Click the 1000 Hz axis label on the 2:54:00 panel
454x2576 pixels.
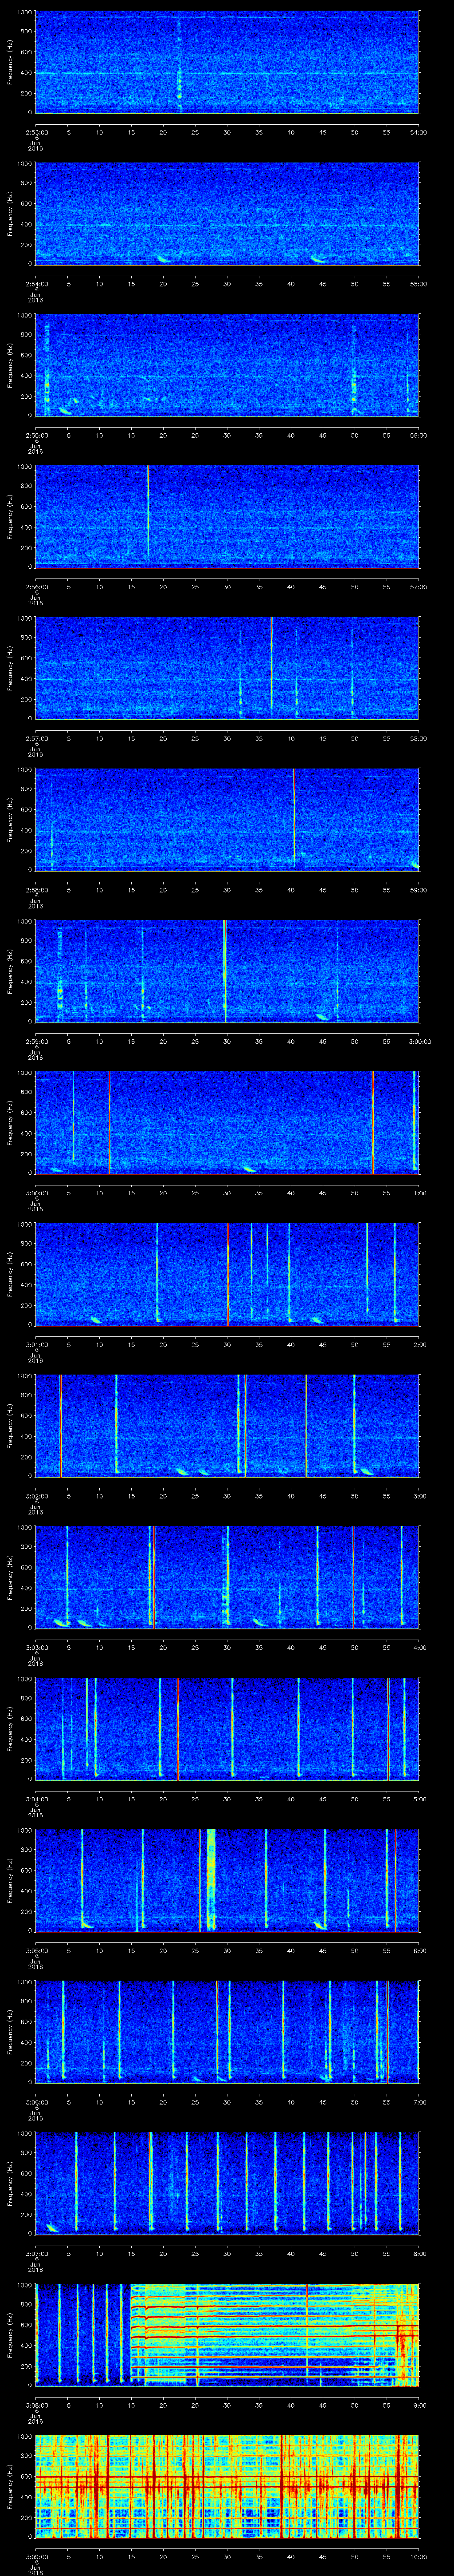(x=25, y=164)
